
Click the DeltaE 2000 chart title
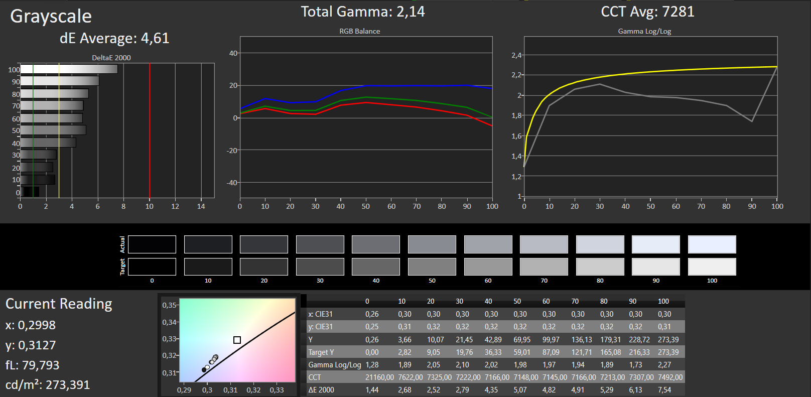(x=111, y=58)
